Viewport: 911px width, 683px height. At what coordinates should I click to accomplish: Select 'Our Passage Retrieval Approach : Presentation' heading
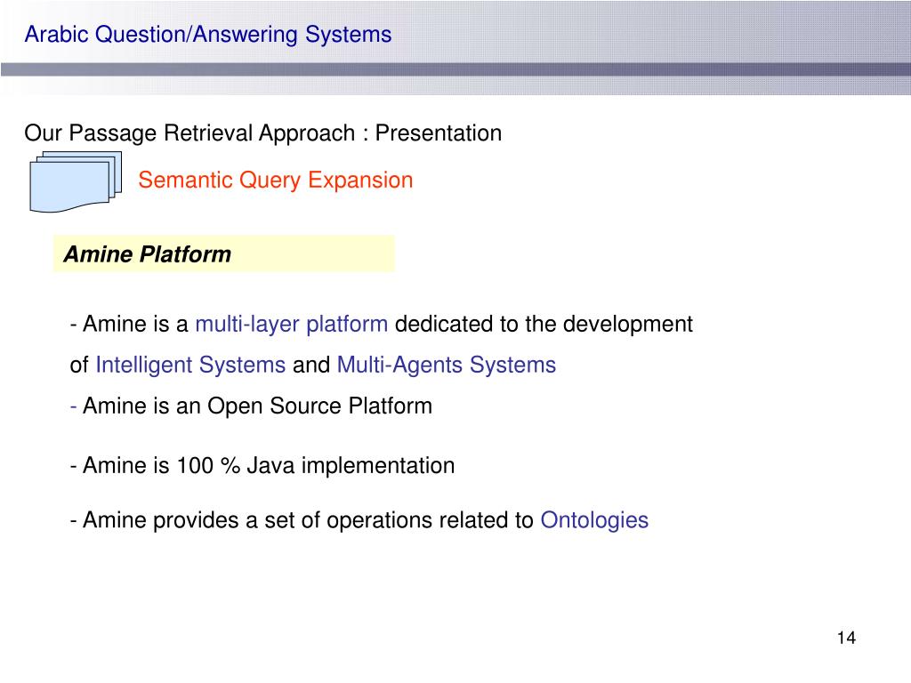pos(262,133)
